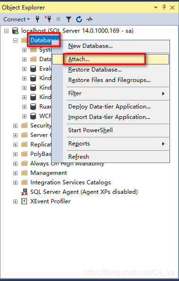Expand the Server Objects folder

[16, 136]
